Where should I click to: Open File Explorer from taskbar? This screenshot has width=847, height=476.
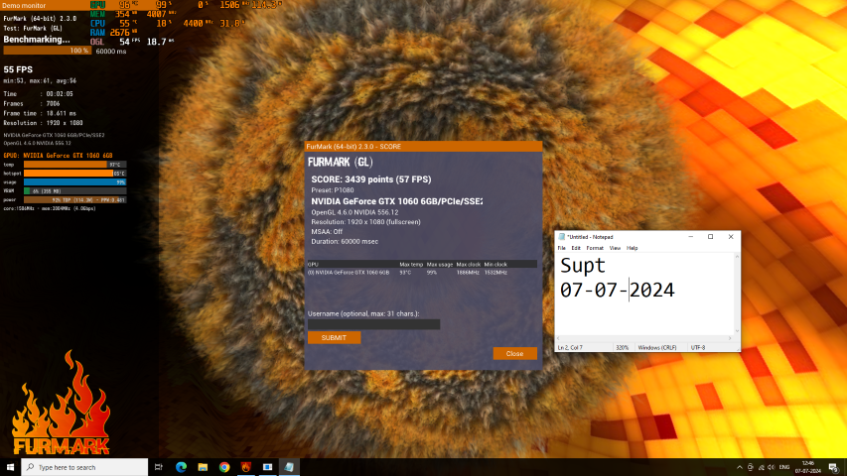(203, 467)
